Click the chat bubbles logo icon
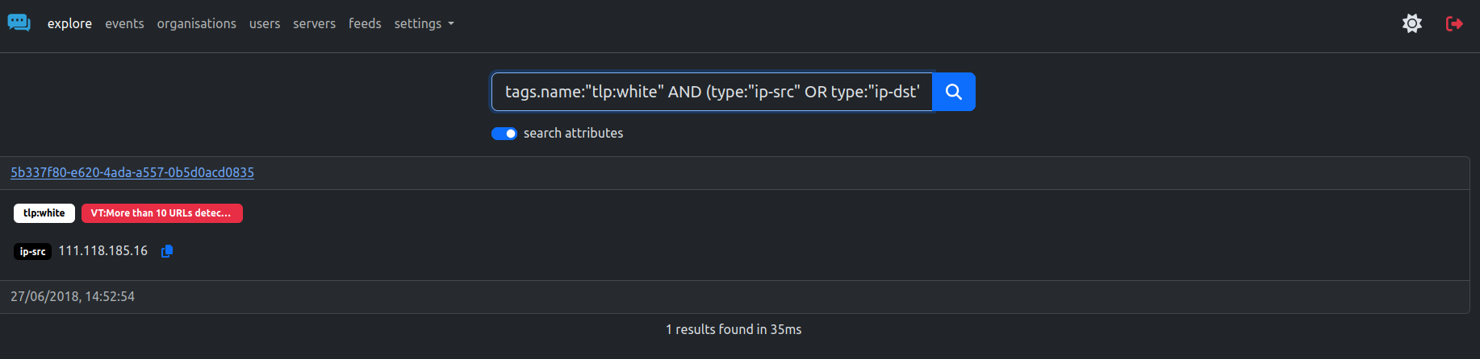This screenshot has width=1480, height=359. coord(19,23)
